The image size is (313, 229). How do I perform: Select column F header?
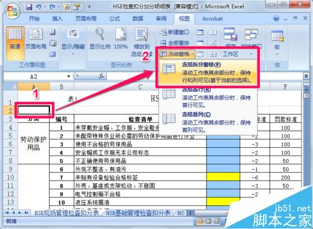pos(285,87)
